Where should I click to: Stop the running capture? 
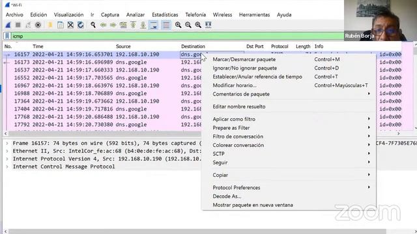(x=18, y=25)
